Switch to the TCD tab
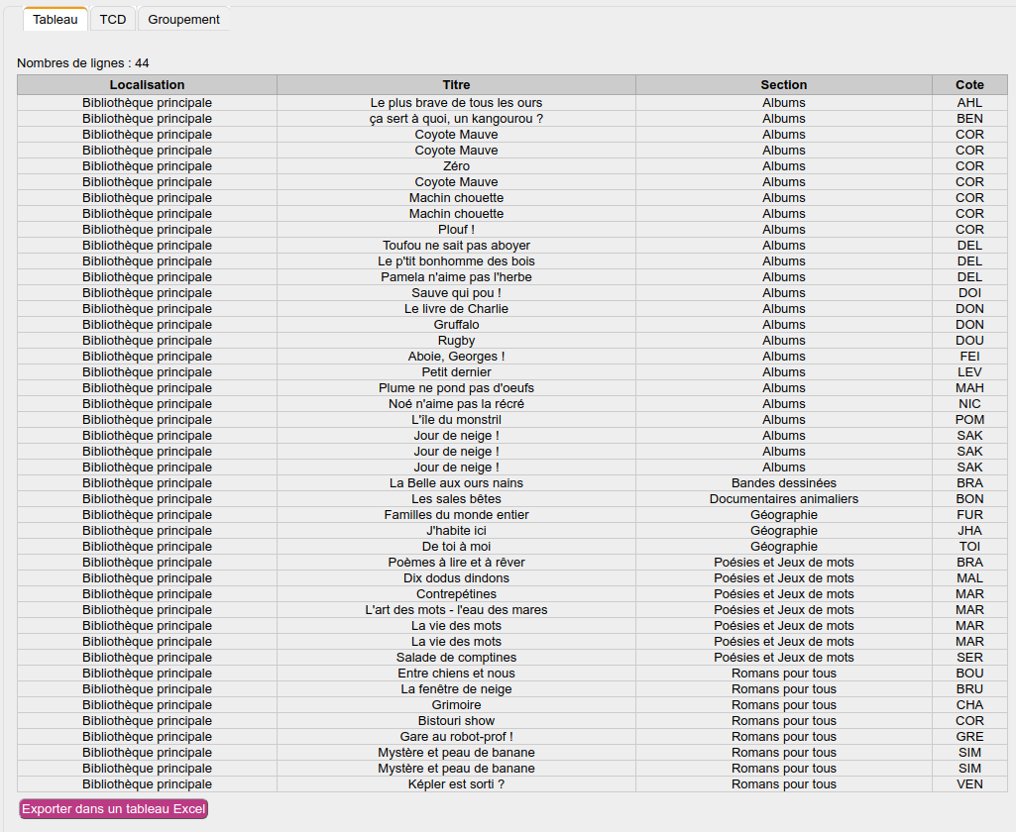The image size is (1016, 832). [x=111, y=18]
